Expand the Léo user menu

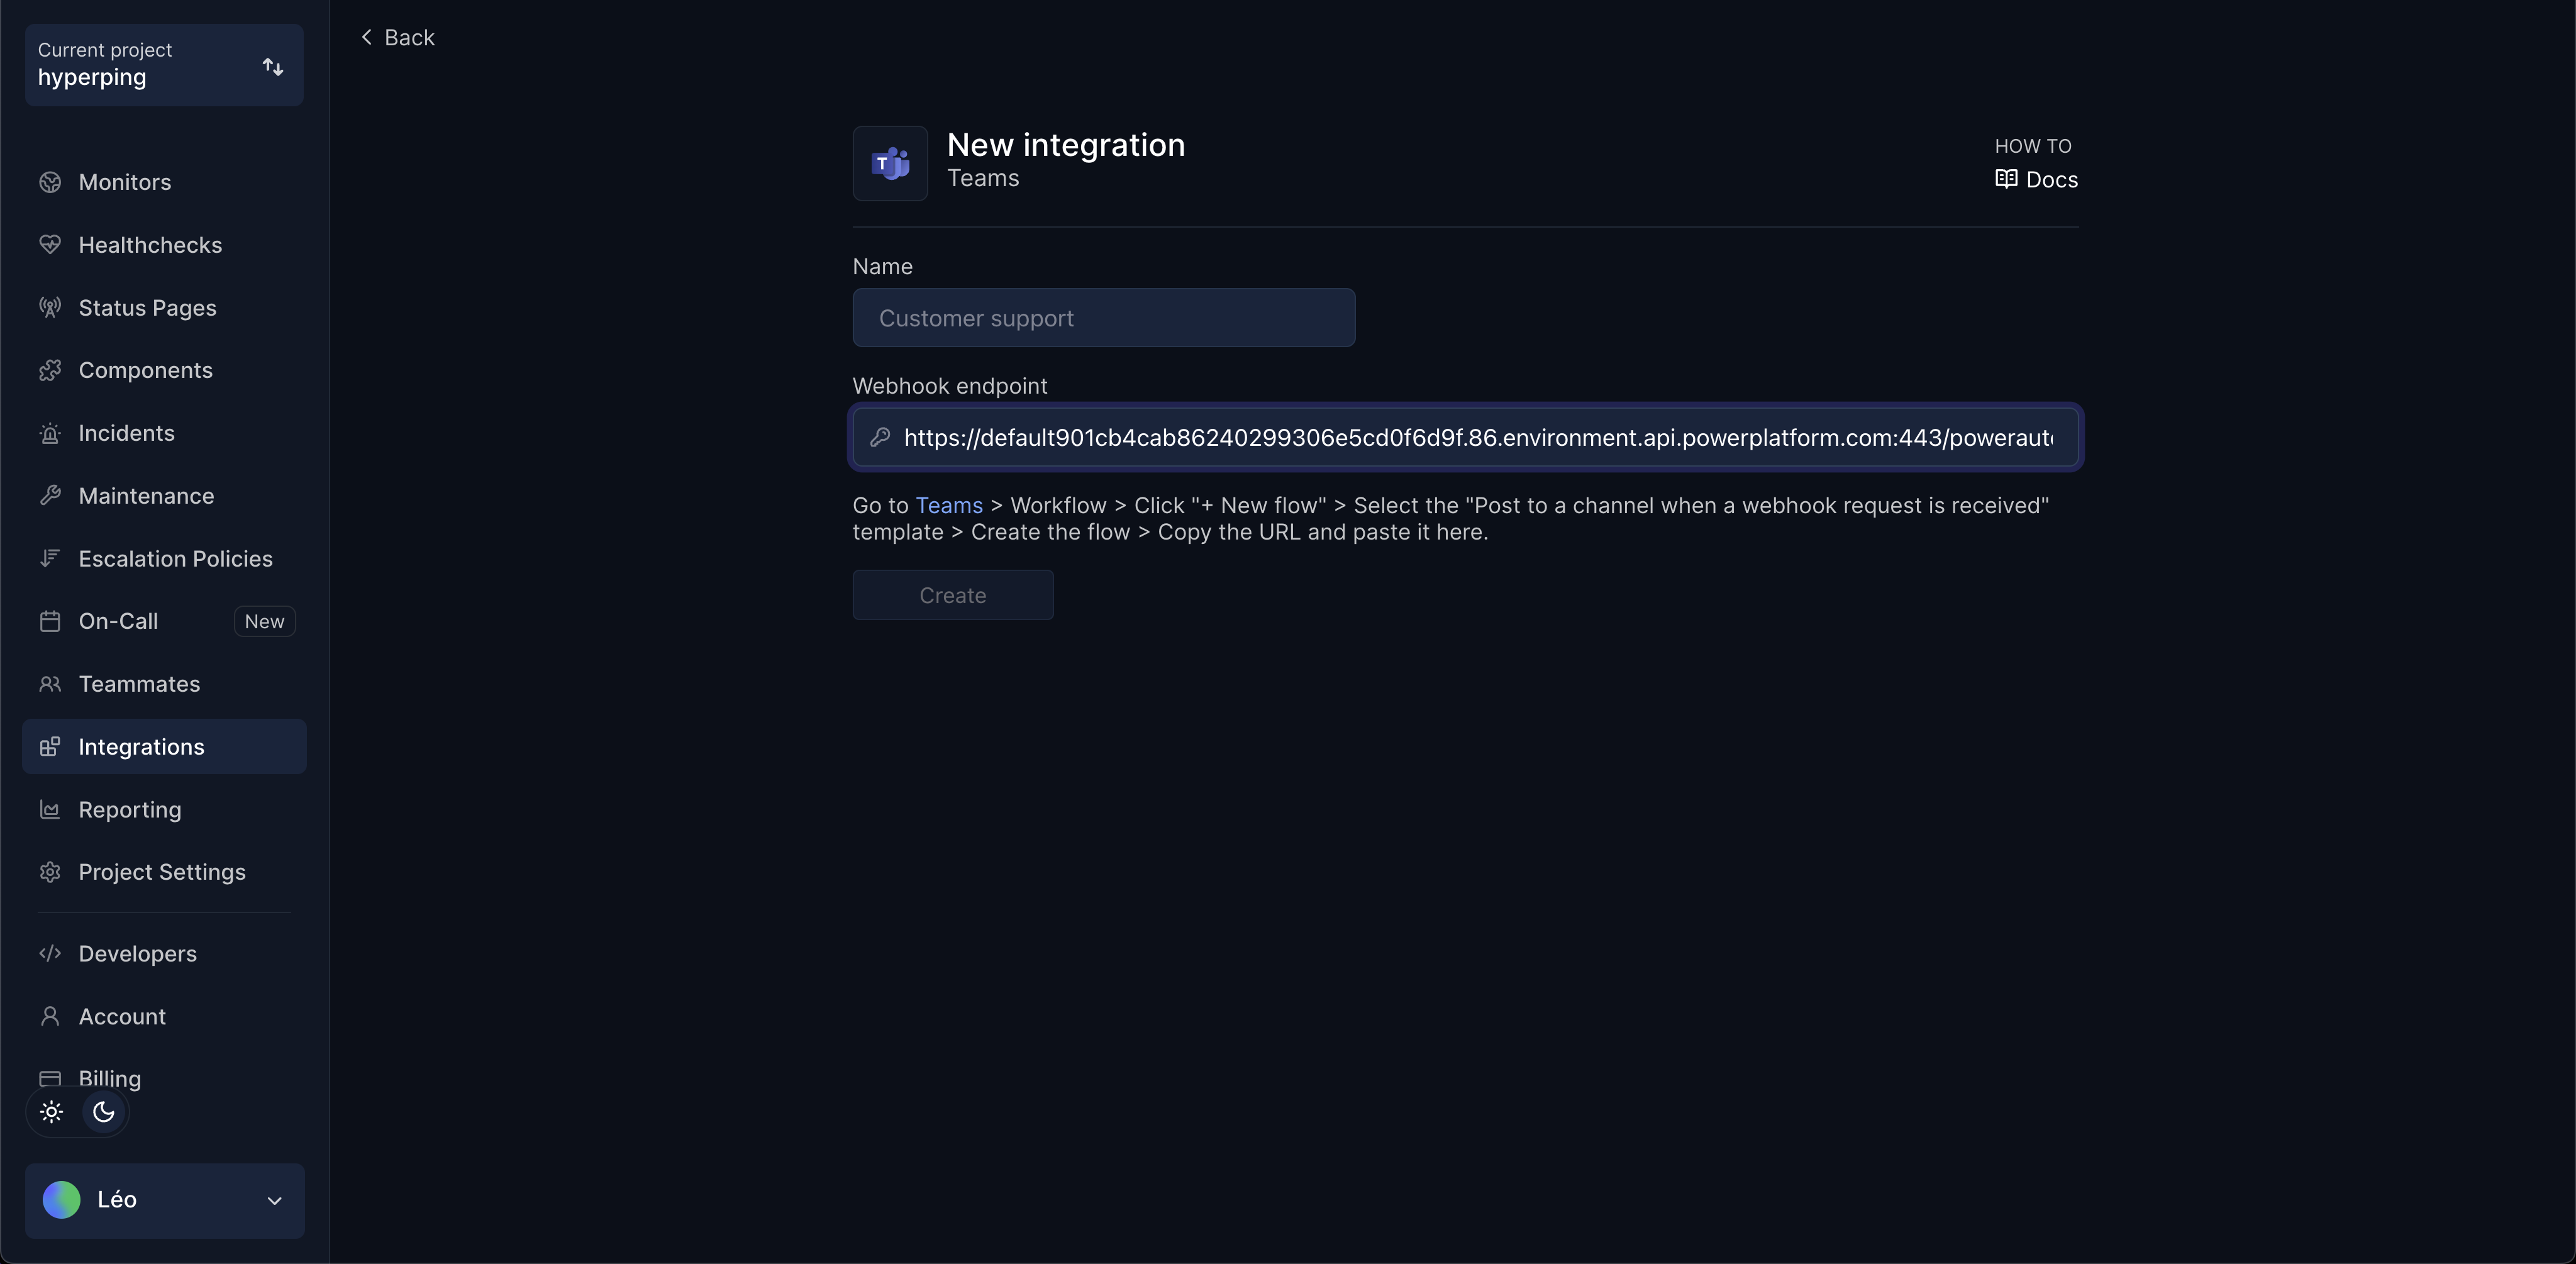(164, 1200)
